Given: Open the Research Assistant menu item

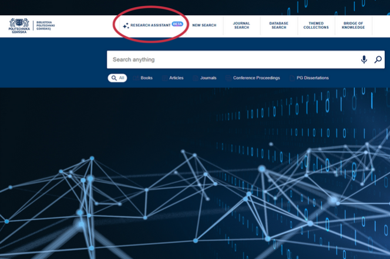Looking at the screenshot, I should coord(150,26).
